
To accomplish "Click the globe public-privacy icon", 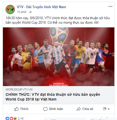I will coord(30,12).
